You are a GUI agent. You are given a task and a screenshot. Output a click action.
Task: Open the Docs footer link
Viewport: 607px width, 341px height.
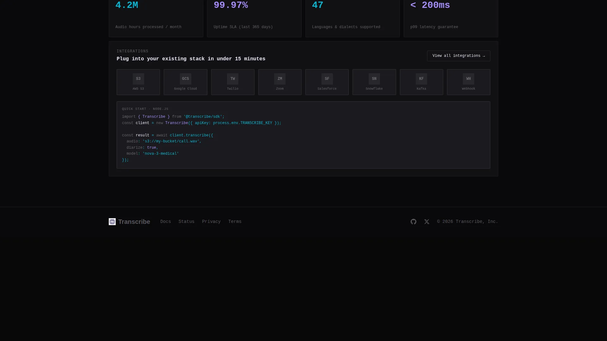click(x=166, y=222)
